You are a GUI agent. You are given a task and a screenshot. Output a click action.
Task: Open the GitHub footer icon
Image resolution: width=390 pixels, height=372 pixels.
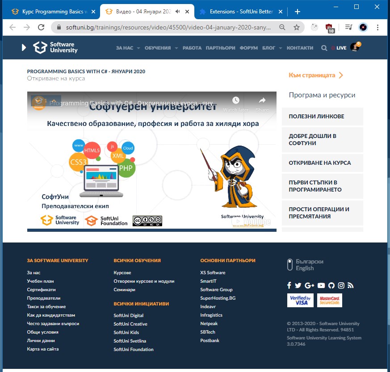[x=331, y=285]
